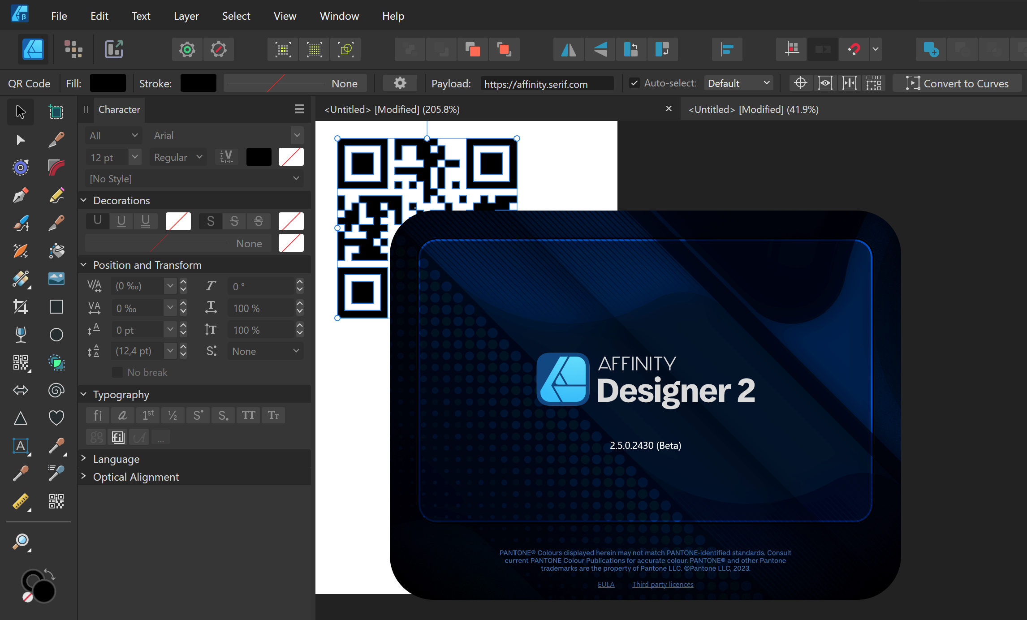The height and width of the screenshot is (620, 1027).
Task: Open Third party licences link
Action: pyautogui.click(x=663, y=584)
